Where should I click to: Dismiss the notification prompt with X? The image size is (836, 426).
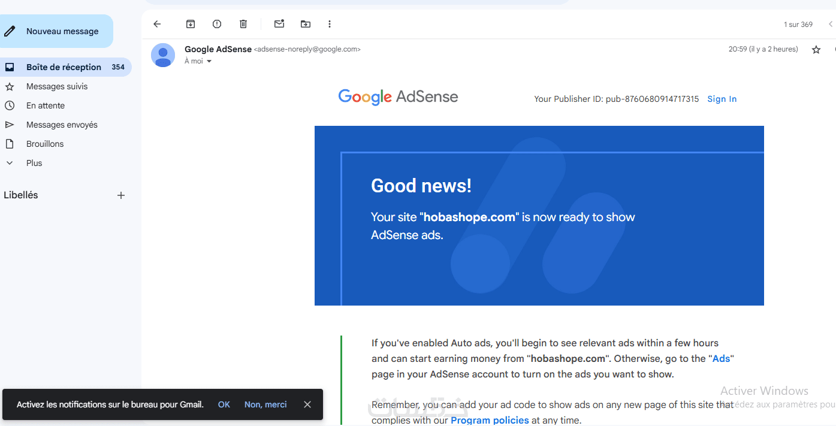click(307, 404)
